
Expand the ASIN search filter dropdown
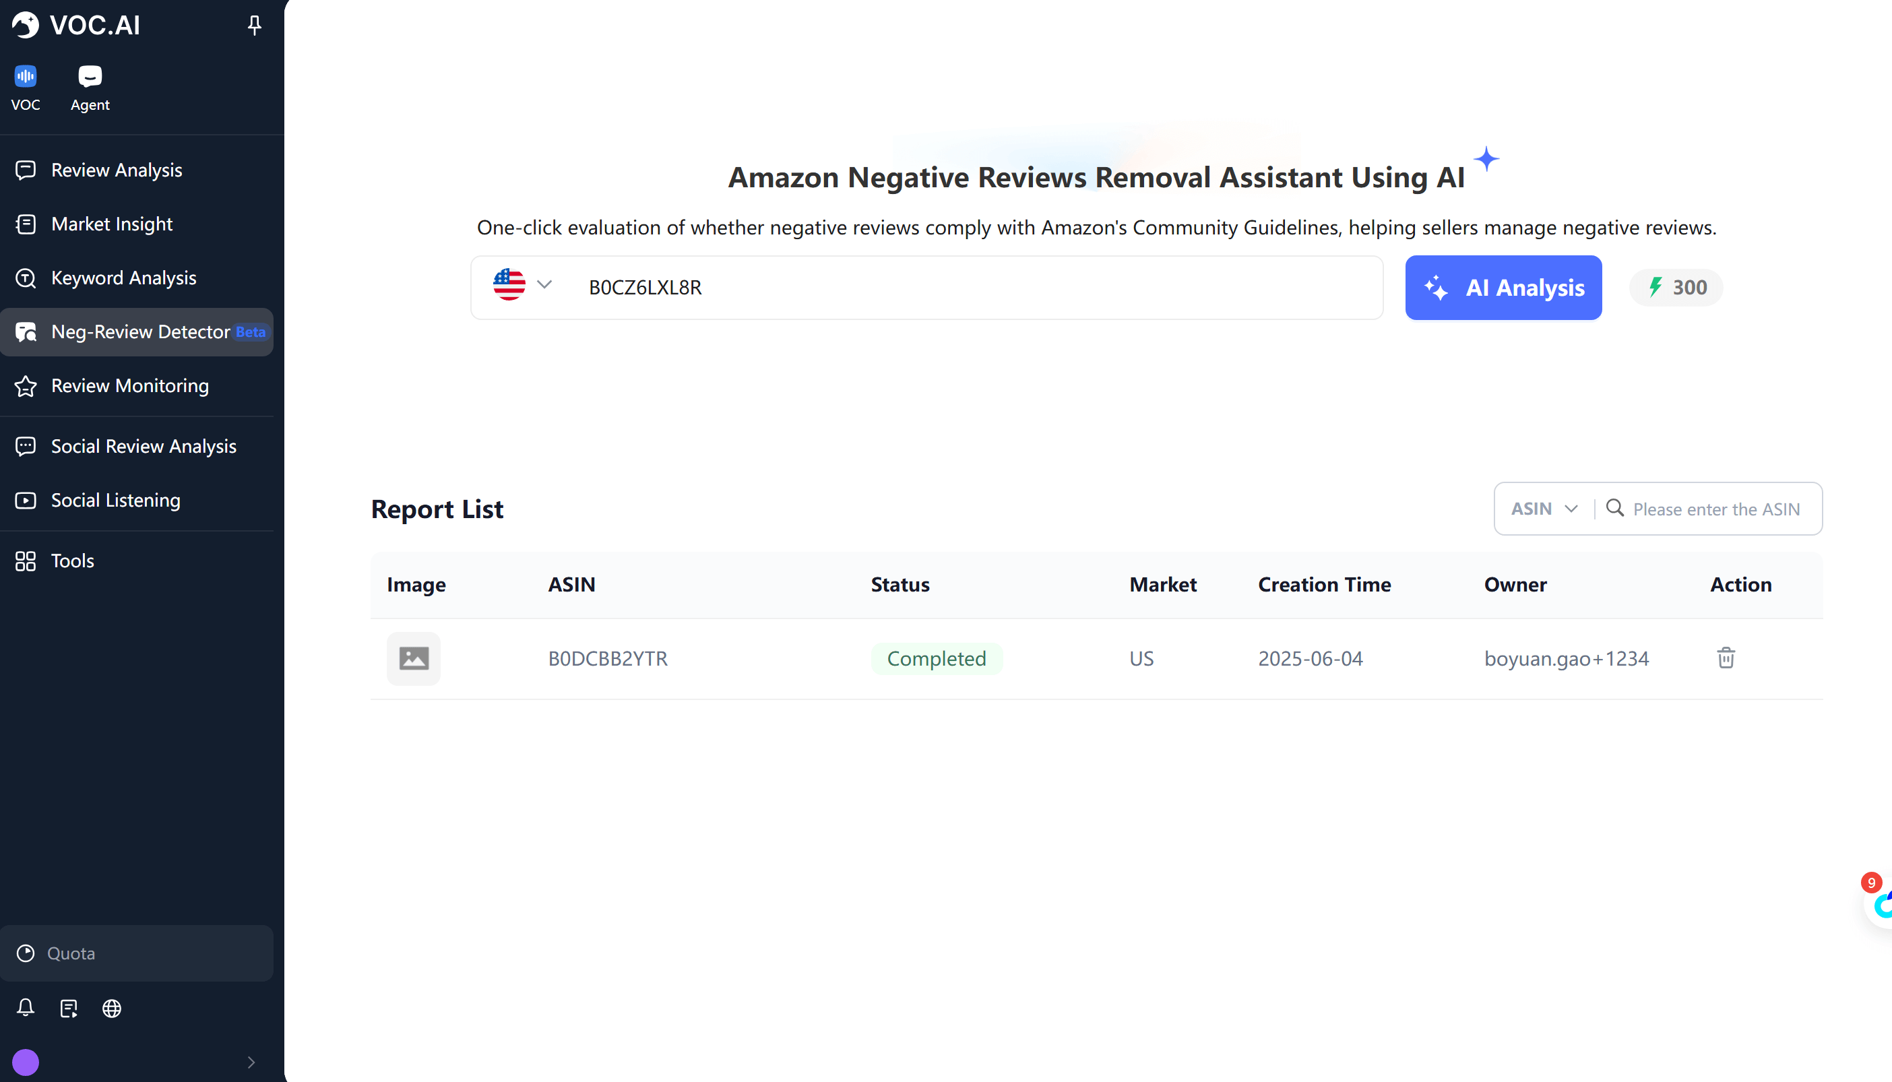pyautogui.click(x=1544, y=509)
